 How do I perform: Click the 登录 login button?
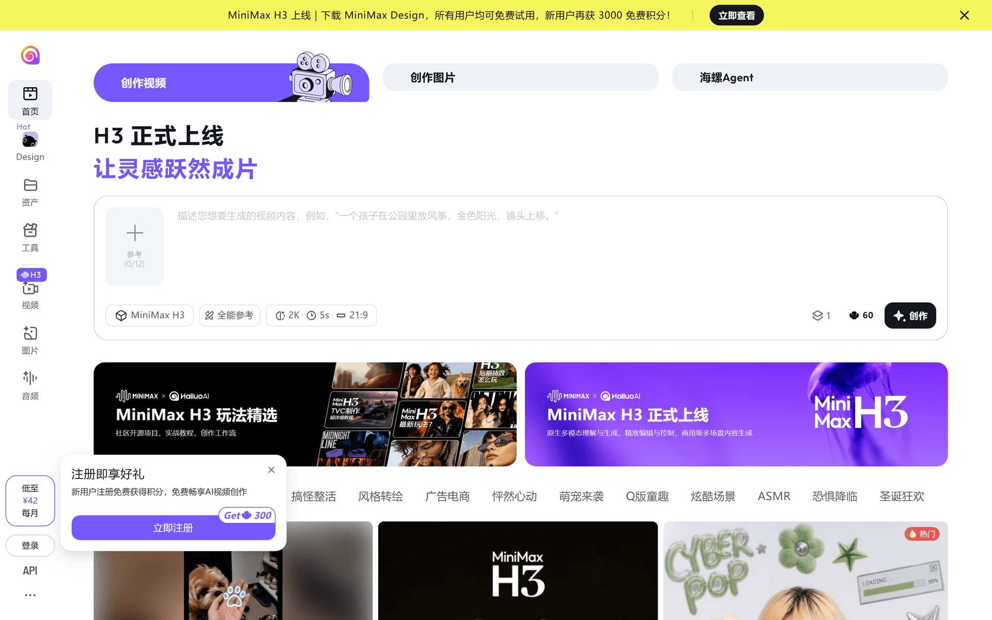30,546
